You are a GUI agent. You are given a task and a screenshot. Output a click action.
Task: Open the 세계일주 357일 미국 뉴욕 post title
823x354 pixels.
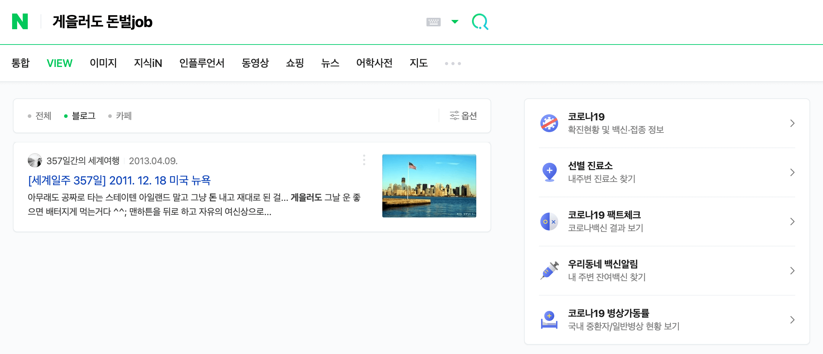(119, 180)
